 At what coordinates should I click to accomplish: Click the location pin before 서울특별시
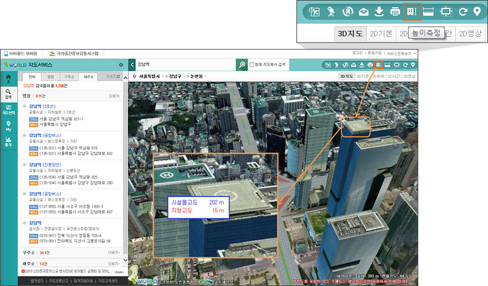(135, 76)
